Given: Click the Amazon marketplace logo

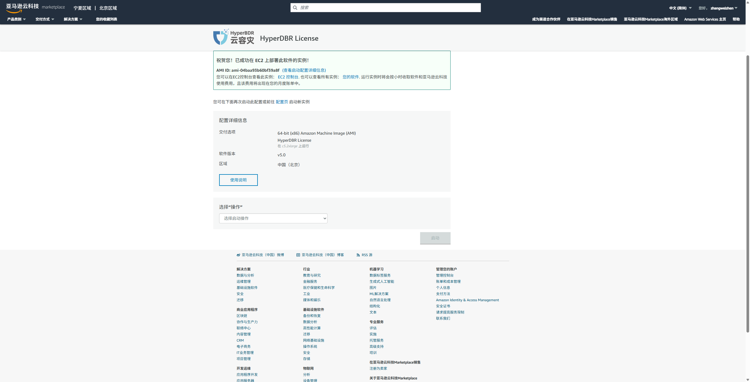Looking at the screenshot, I should [35, 8].
